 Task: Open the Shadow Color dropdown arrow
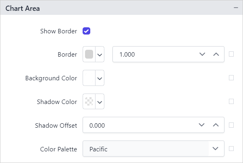pyautogui.click(x=100, y=102)
